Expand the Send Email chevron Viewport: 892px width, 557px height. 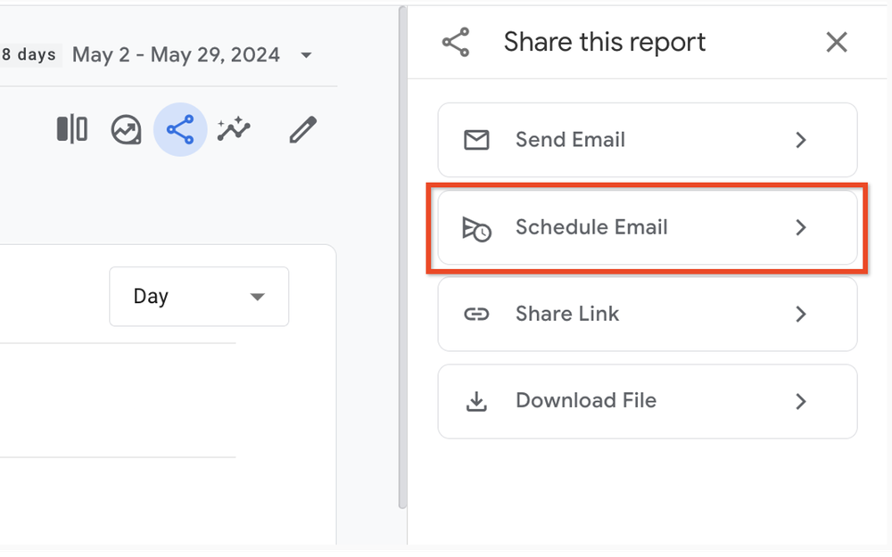click(x=801, y=140)
